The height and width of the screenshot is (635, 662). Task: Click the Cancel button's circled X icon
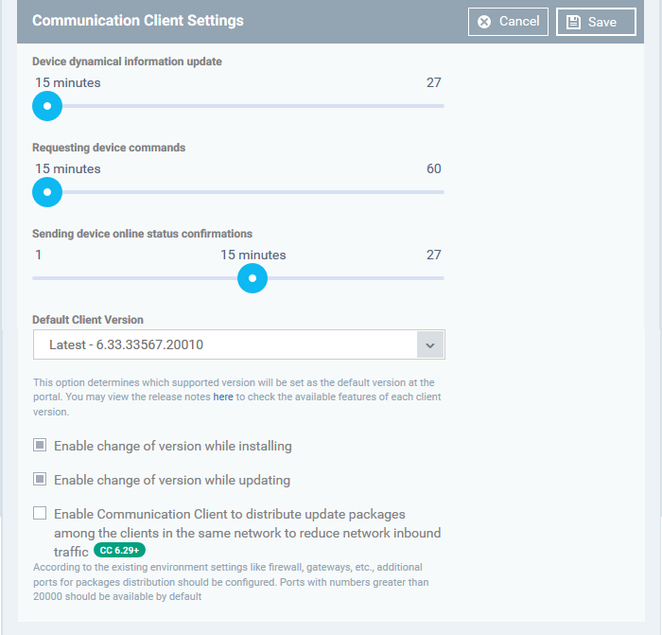coord(484,22)
